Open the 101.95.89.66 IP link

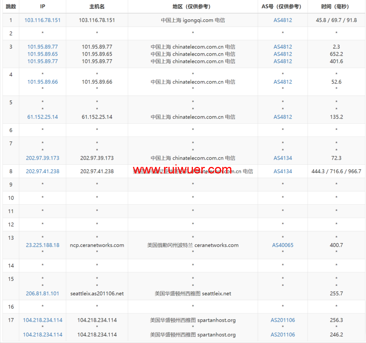pyautogui.click(x=42, y=82)
